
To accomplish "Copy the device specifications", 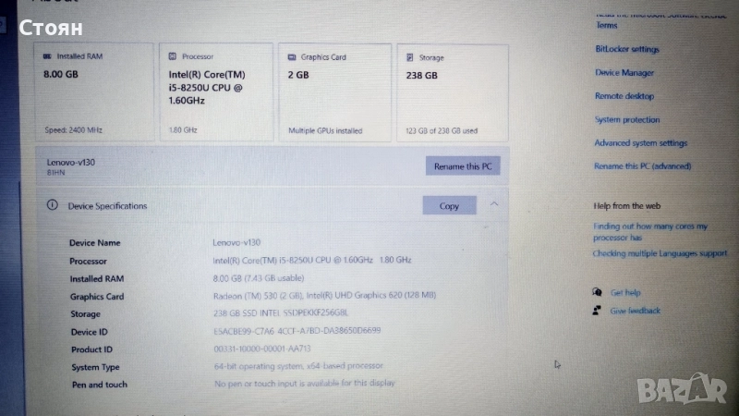I will (449, 205).
